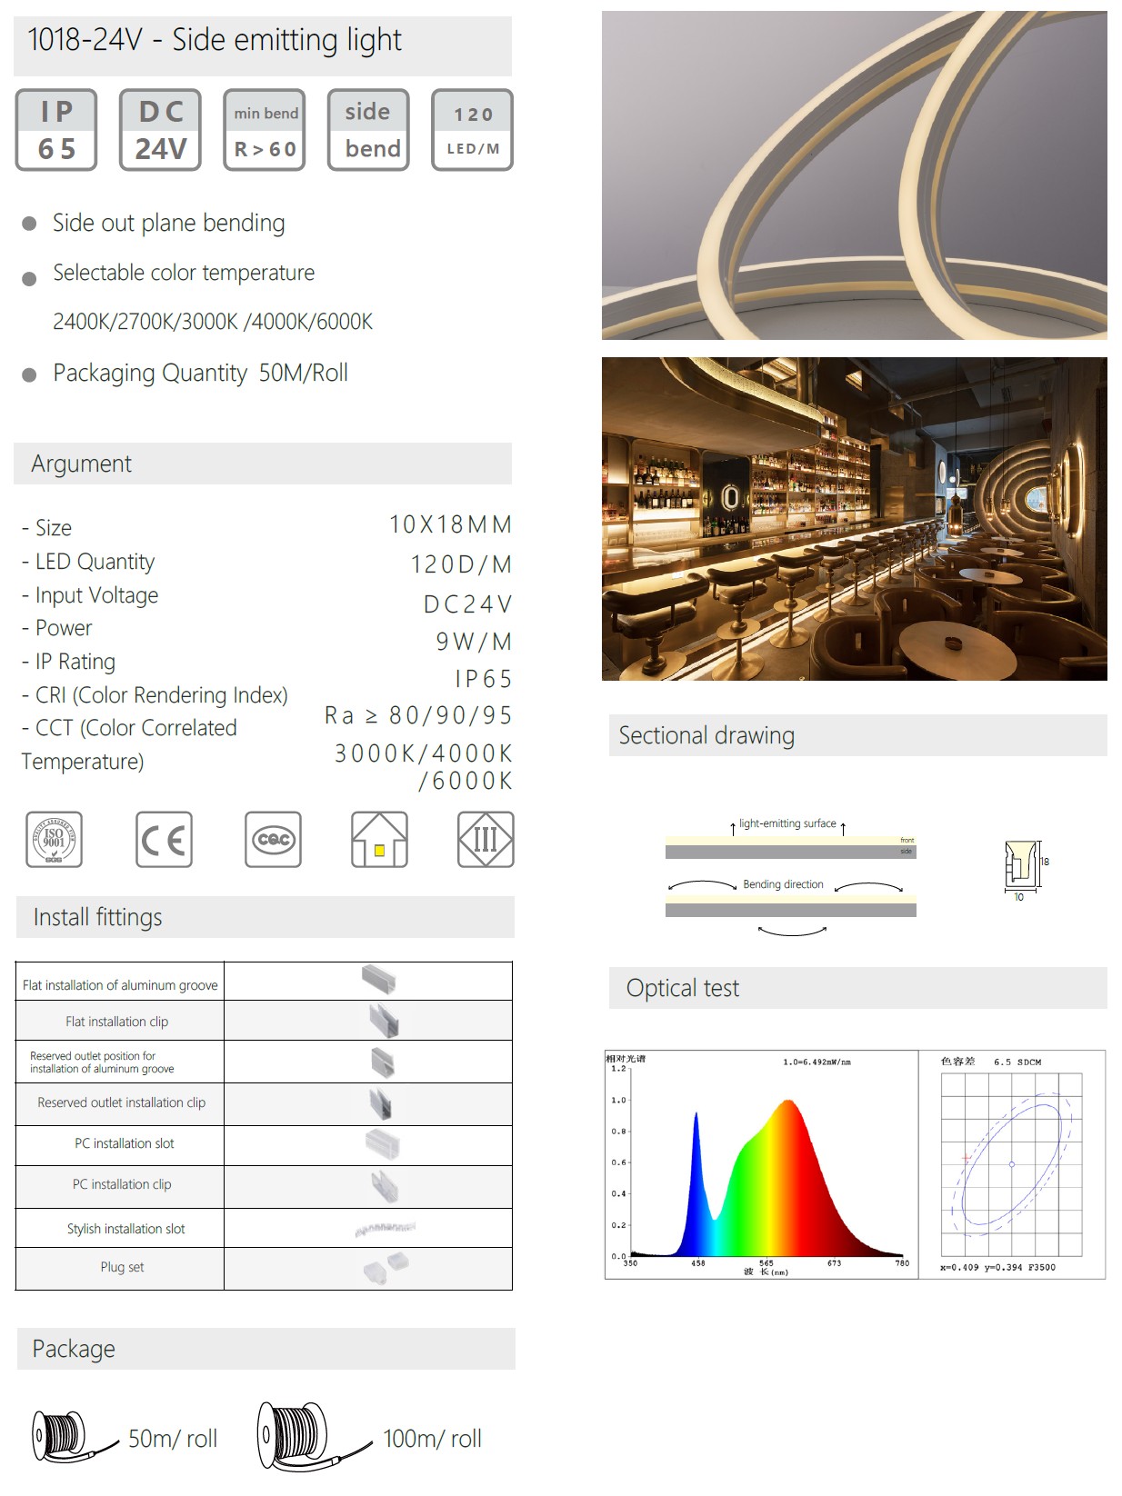Open the SDCM chromaticity ellipse chart
The image size is (1122, 1496).
pos(1013,1165)
